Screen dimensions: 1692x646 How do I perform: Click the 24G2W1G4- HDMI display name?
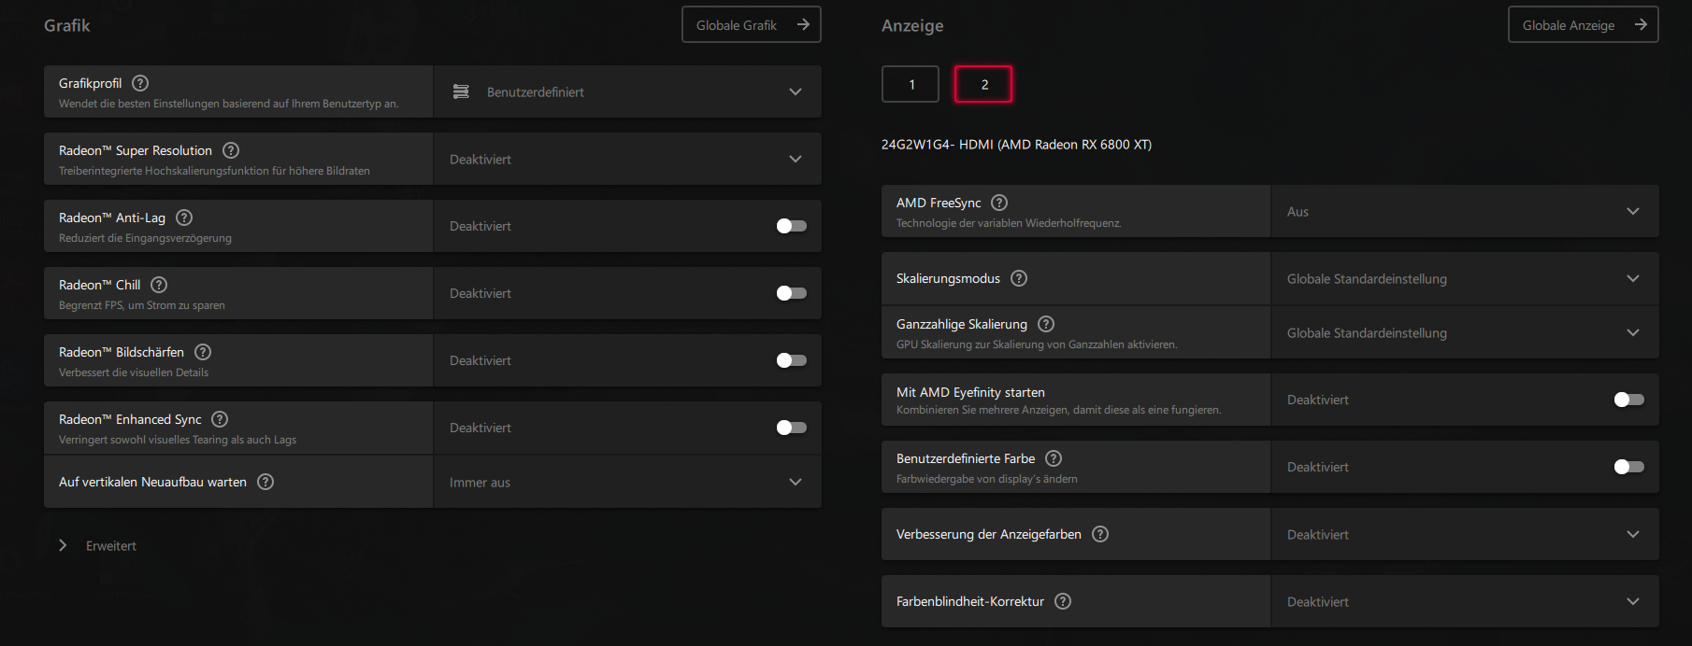[x=1016, y=145]
